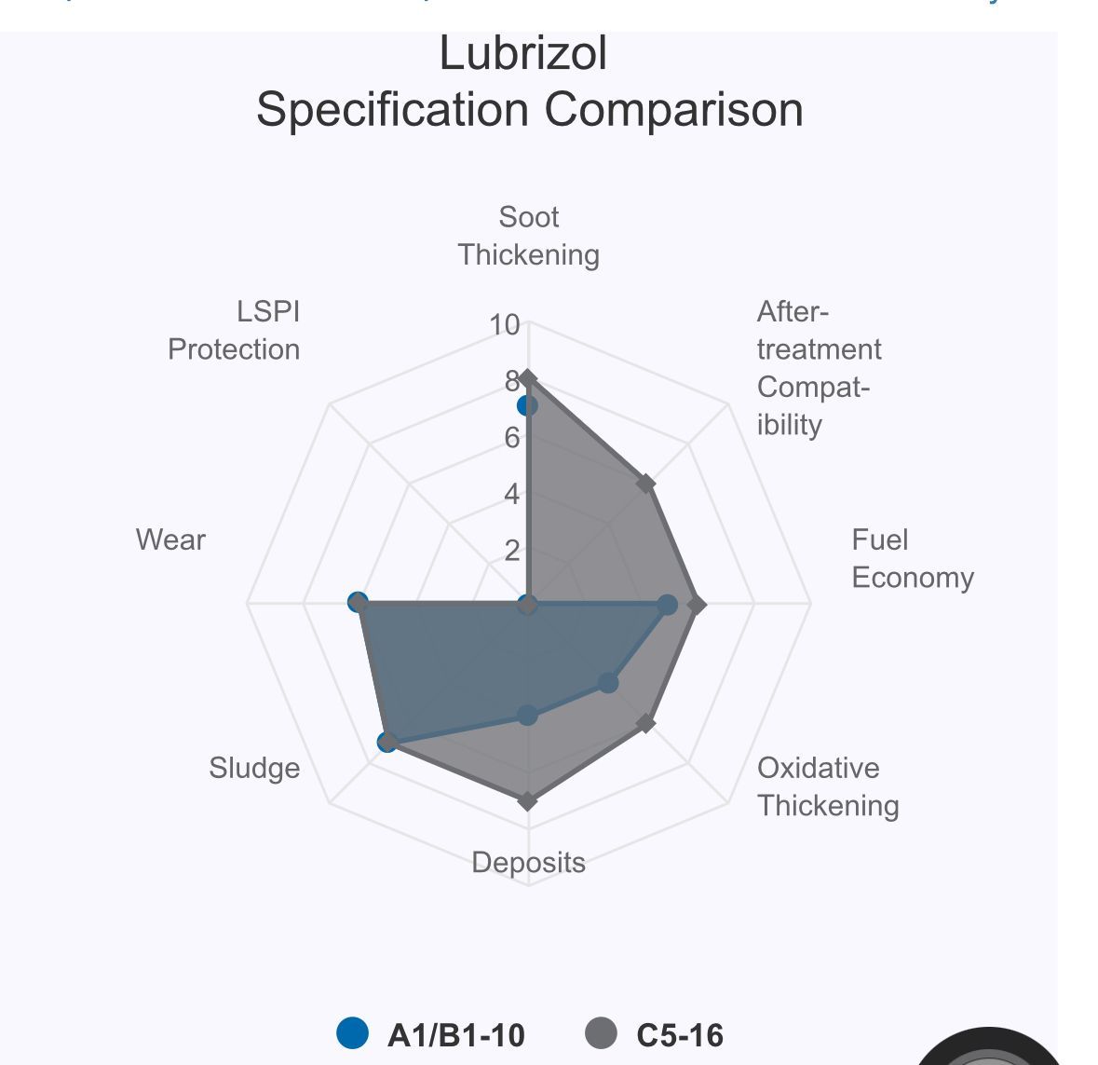Screen dimensions: 1098x1065
Task: Click the blue A1/B1-10 legend circle marker
Action: 352,1033
